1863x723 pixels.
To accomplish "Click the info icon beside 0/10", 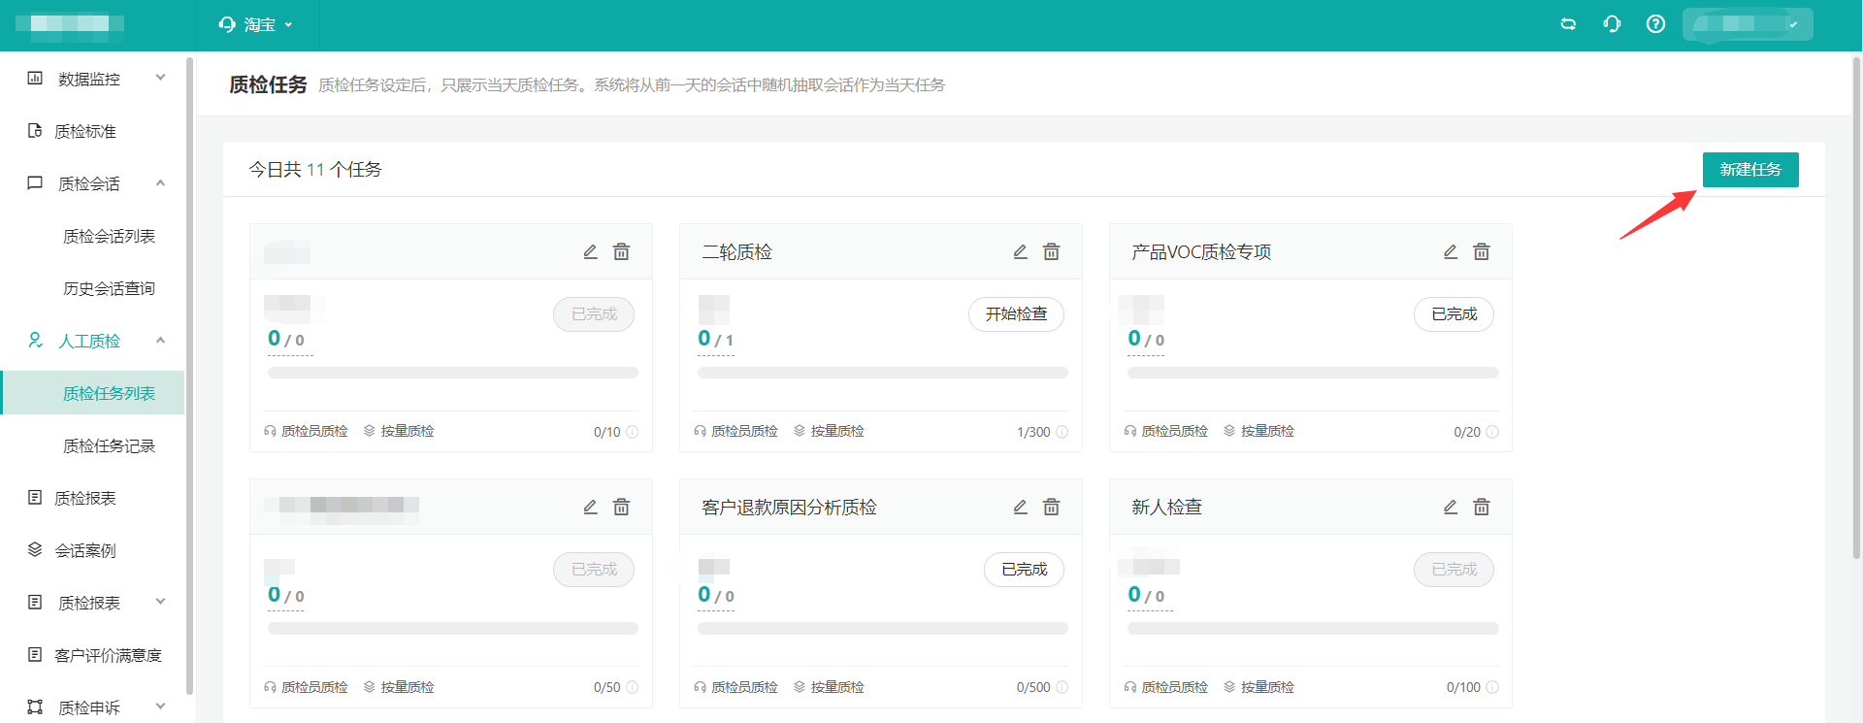I will tap(632, 432).
